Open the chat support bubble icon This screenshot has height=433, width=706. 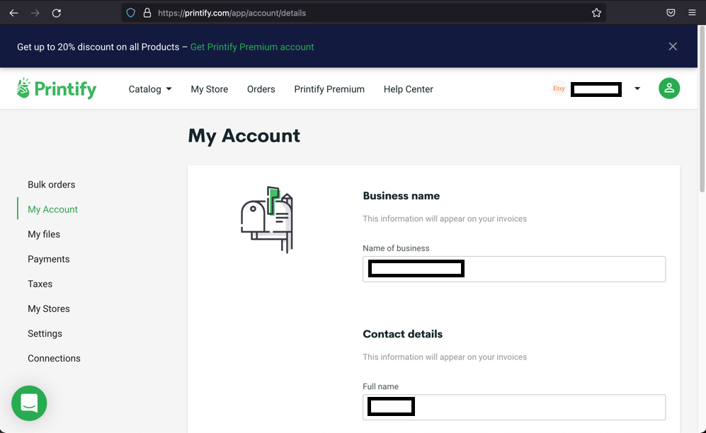coord(29,403)
